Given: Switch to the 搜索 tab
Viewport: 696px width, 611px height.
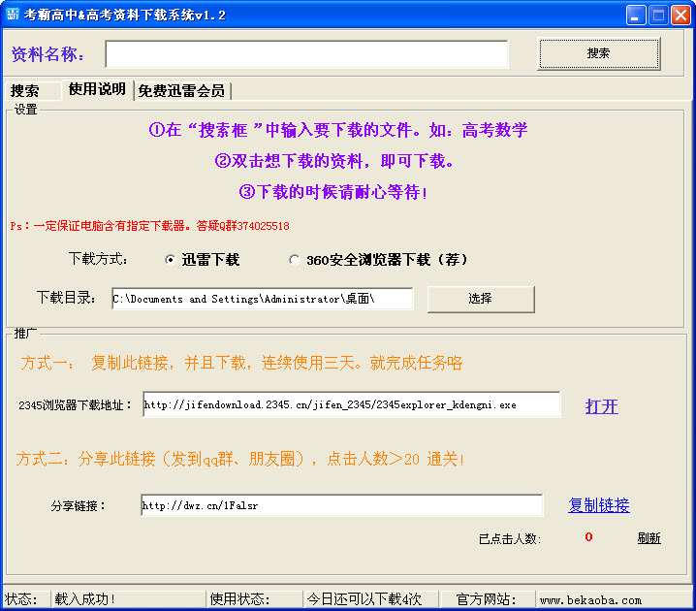Looking at the screenshot, I should tap(25, 90).
